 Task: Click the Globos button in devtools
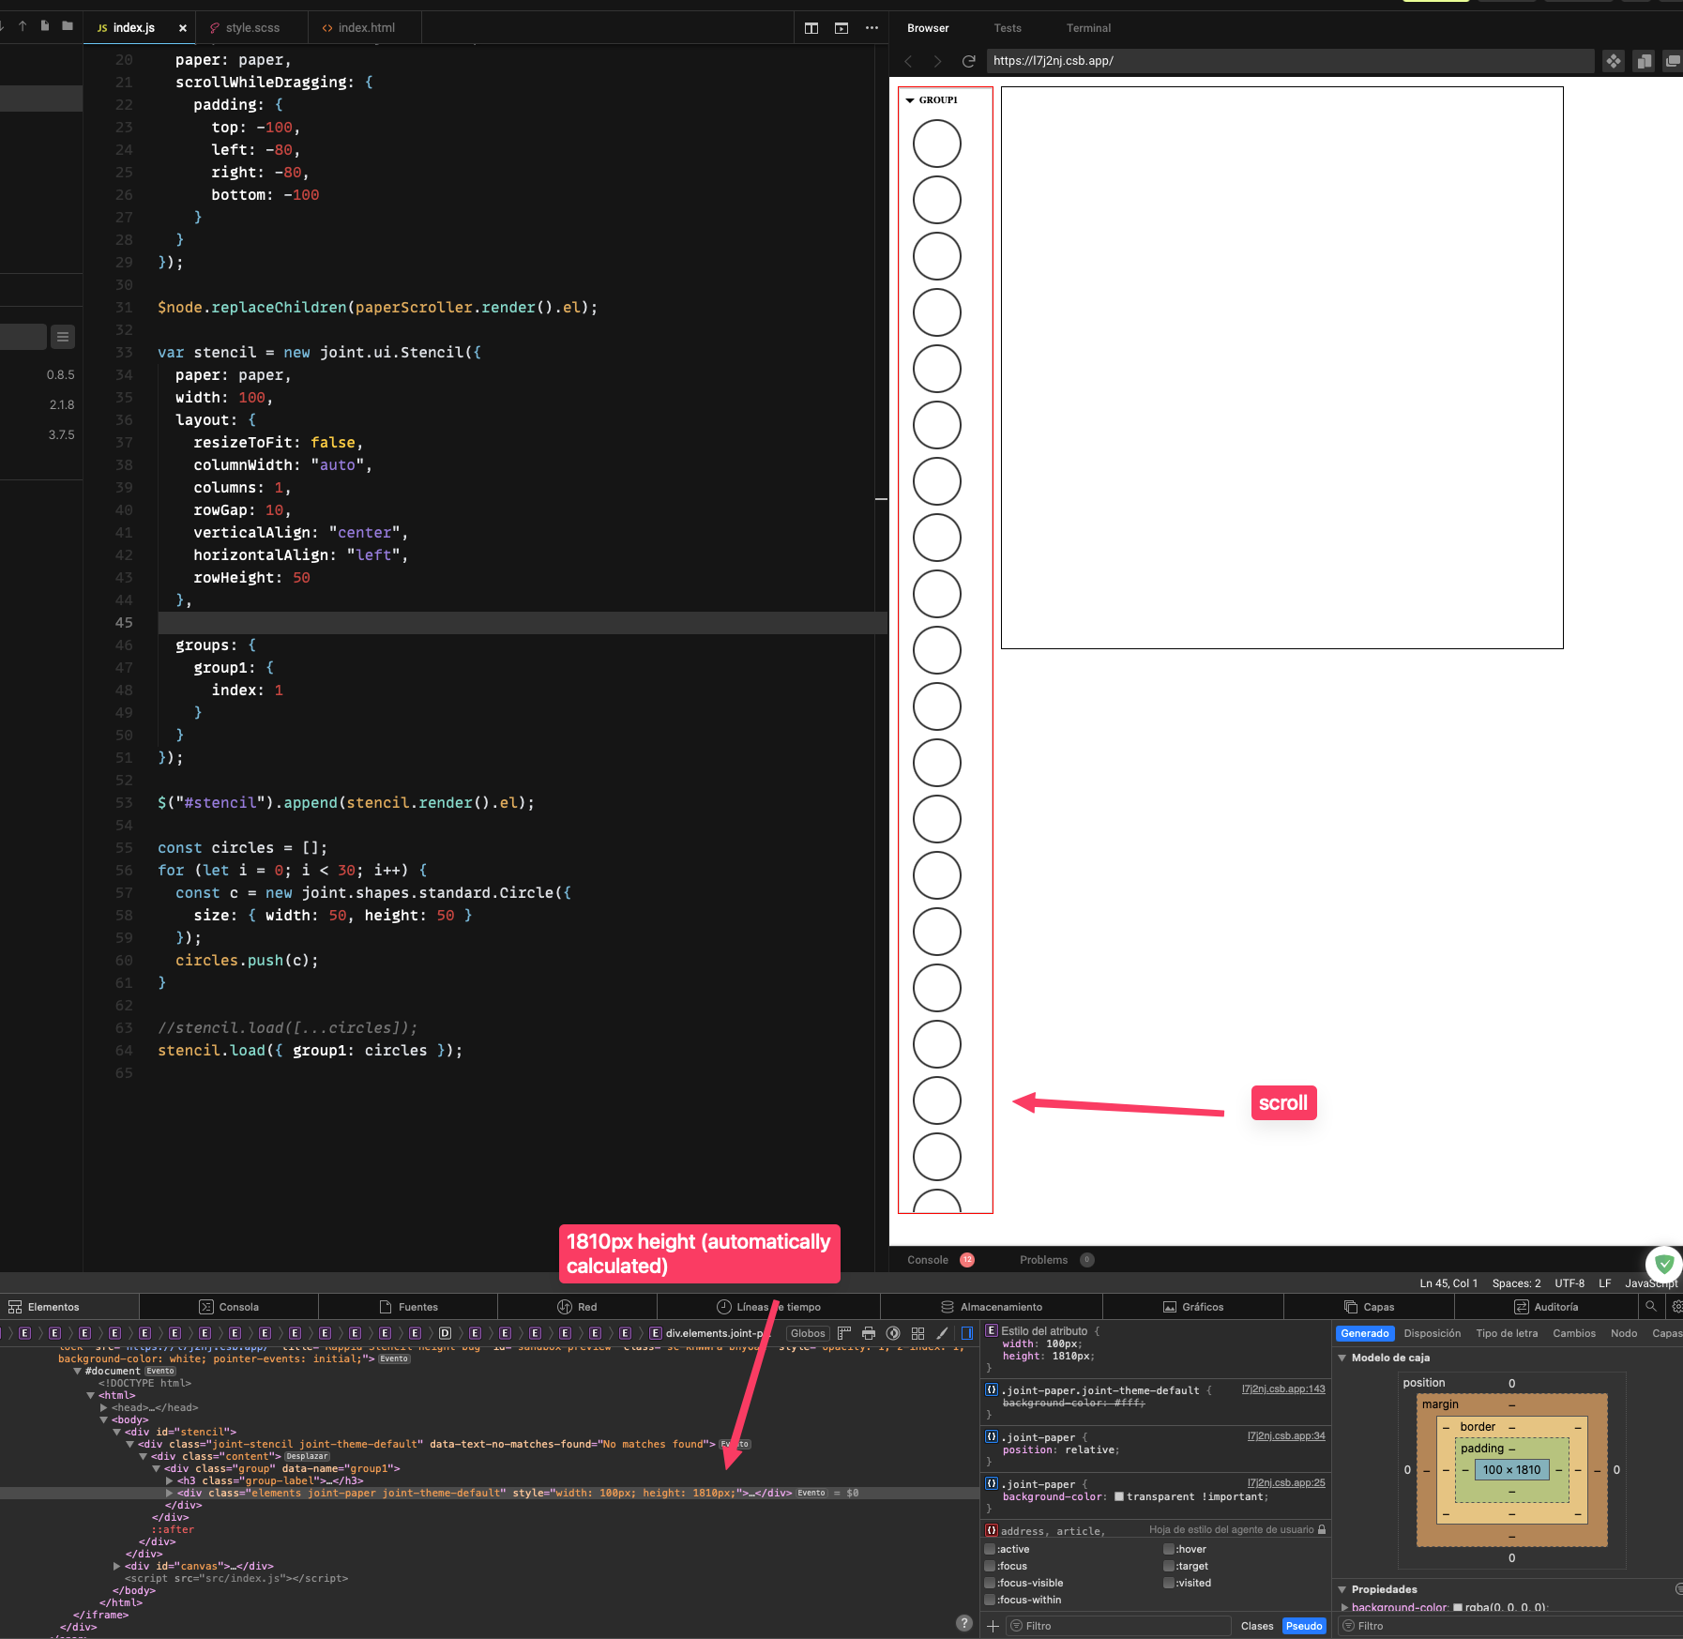[x=807, y=1333]
